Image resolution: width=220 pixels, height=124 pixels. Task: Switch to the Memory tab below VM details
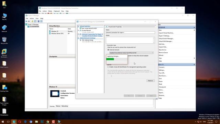click(58, 106)
